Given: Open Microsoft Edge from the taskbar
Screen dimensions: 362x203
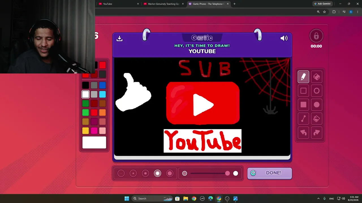Looking at the screenshot, I should (x=210, y=198).
